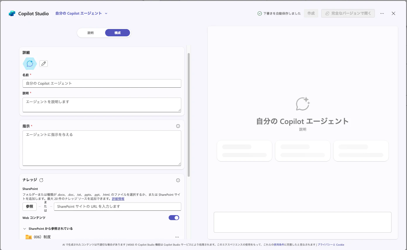Collapse SharePoint から参照されている list

point(24,229)
